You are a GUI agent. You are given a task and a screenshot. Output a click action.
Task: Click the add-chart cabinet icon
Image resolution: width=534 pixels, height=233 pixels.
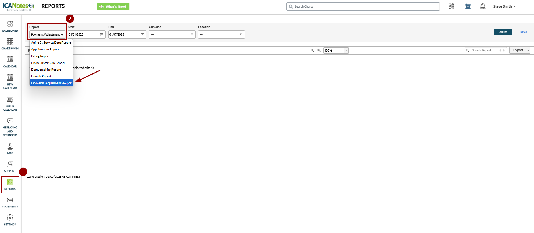(452, 6)
